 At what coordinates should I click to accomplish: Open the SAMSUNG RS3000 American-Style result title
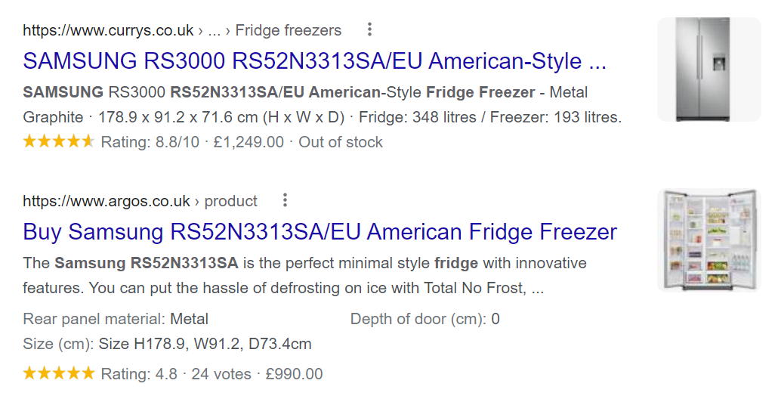coord(314,61)
